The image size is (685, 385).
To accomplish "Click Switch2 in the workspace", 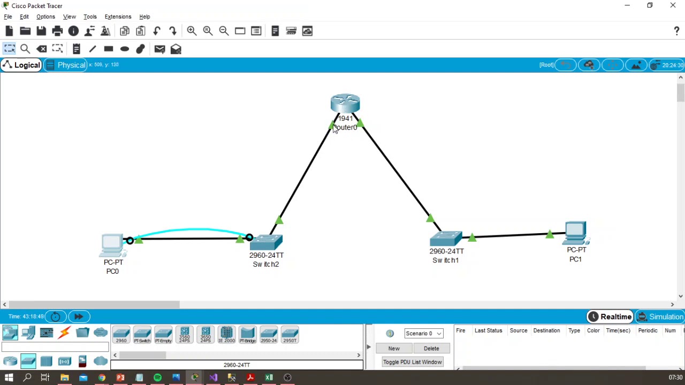I will click(x=266, y=242).
